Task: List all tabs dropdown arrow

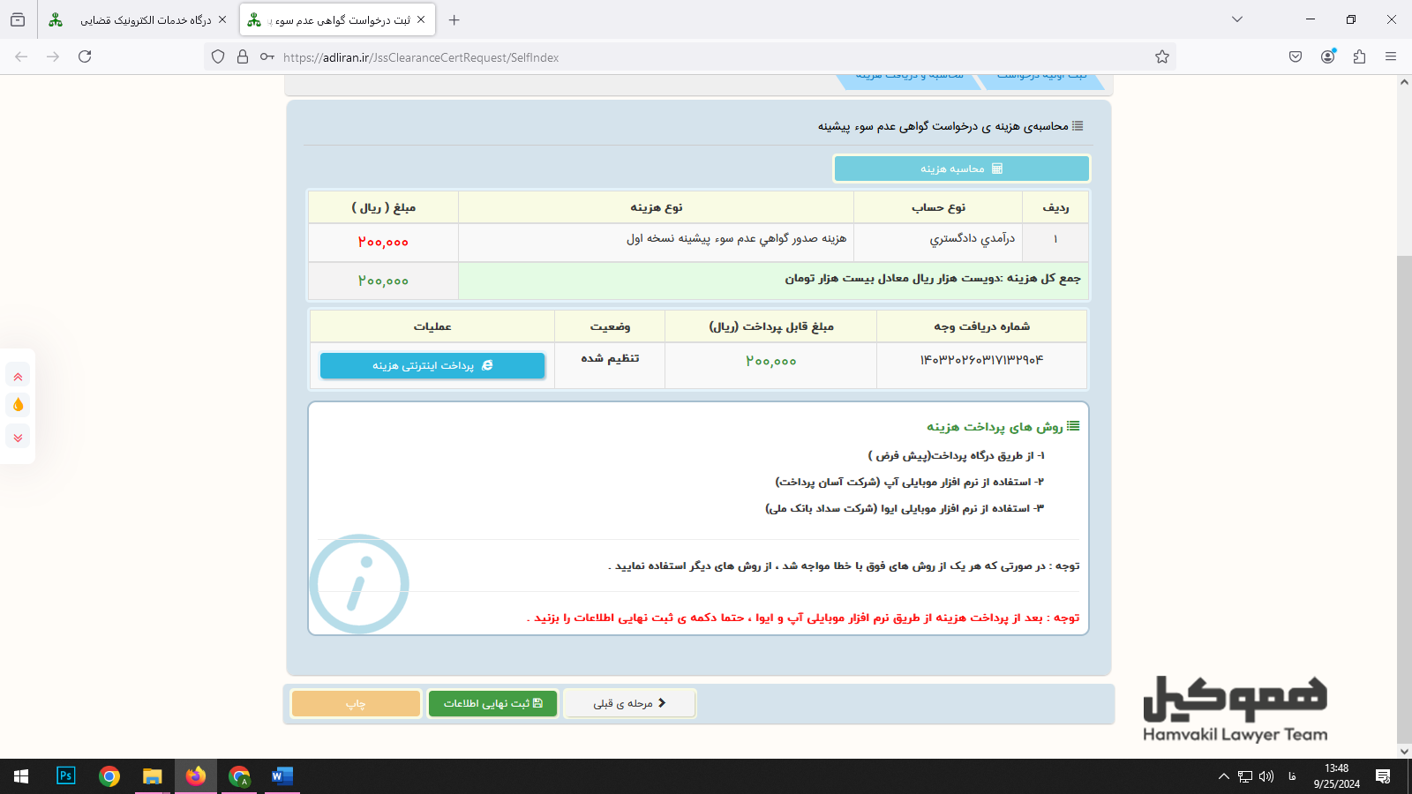Action: point(1237,19)
